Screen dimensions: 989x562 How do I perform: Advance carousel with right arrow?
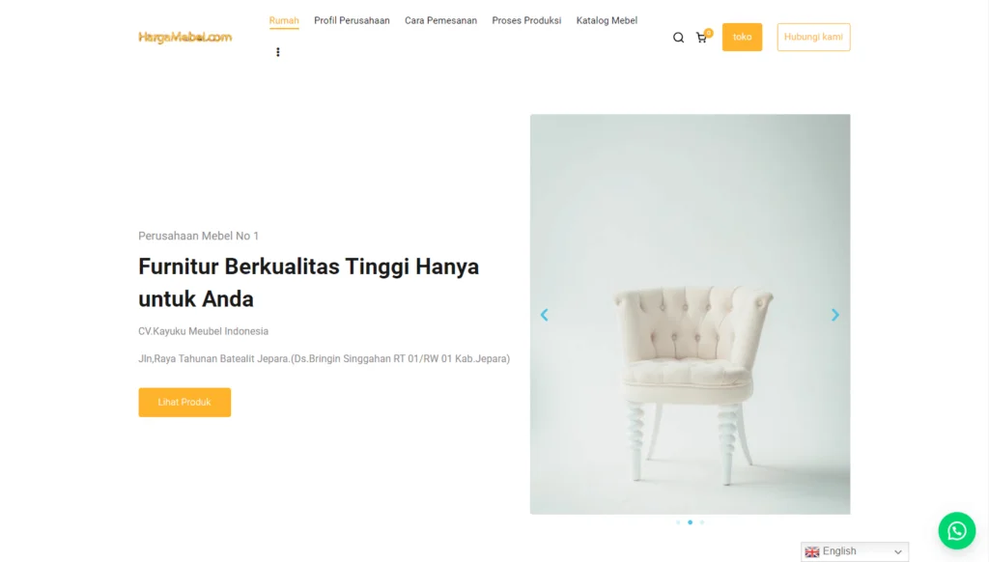click(835, 315)
